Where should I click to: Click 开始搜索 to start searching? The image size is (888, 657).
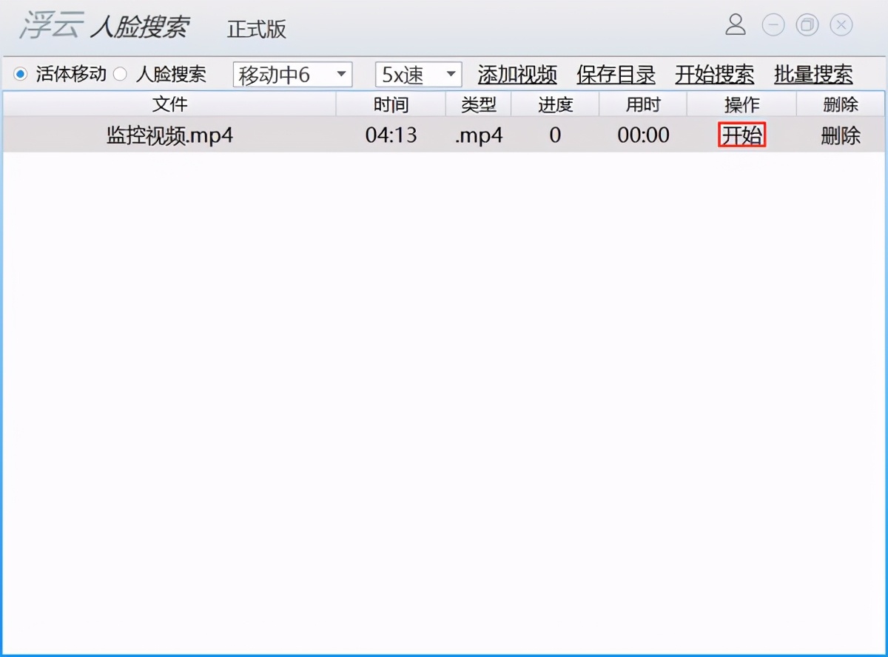pyautogui.click(x=714, y=74)
